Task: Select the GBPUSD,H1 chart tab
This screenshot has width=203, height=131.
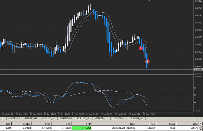Action: [101, 118]
